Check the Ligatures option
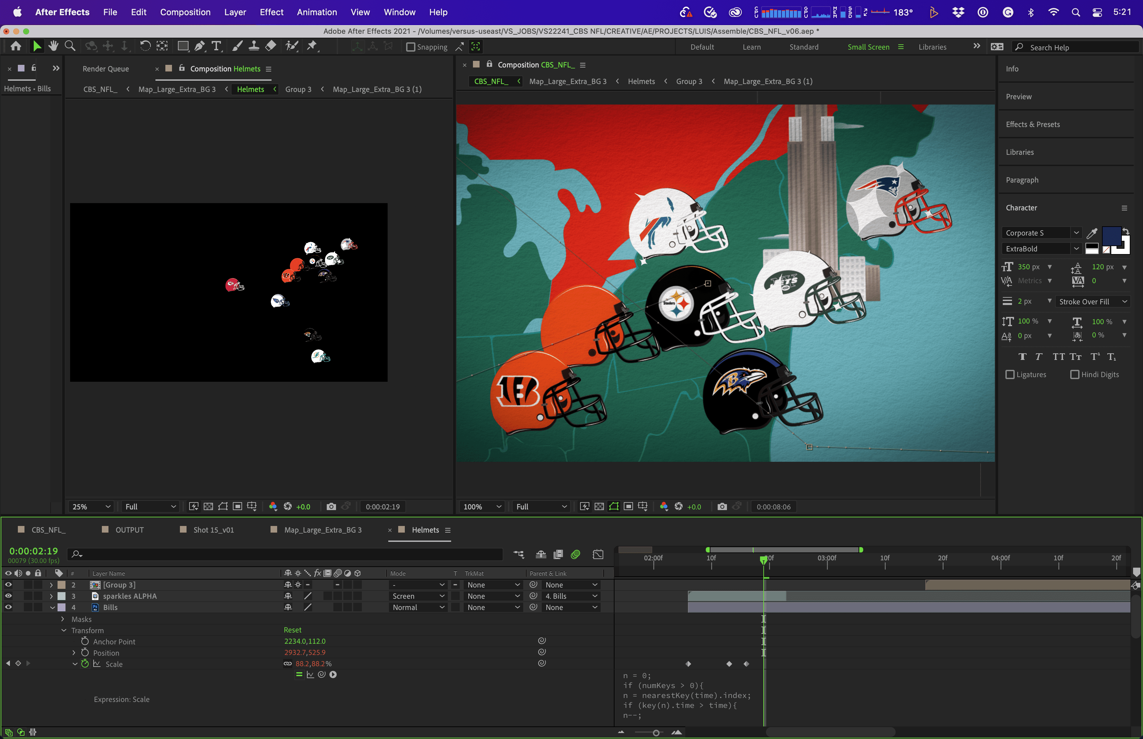 point(1010,374)
